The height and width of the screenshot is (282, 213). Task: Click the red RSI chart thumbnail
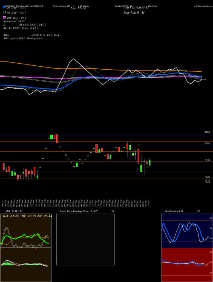coord(187,265)
